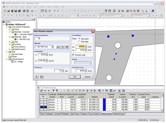The image size is (166, 123).
Task: Click the blue color cell of reinforcement row 5
Action: (104, 110)
